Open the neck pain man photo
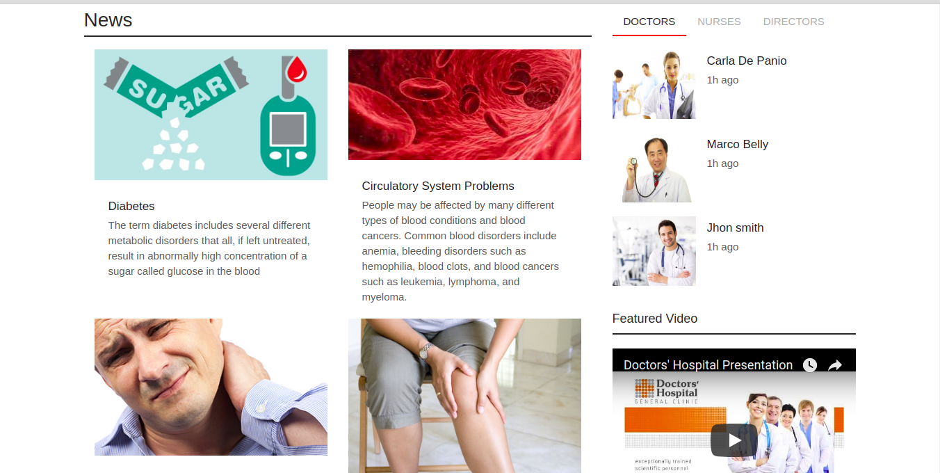940x473 pixels. click(x=211, y=387)
